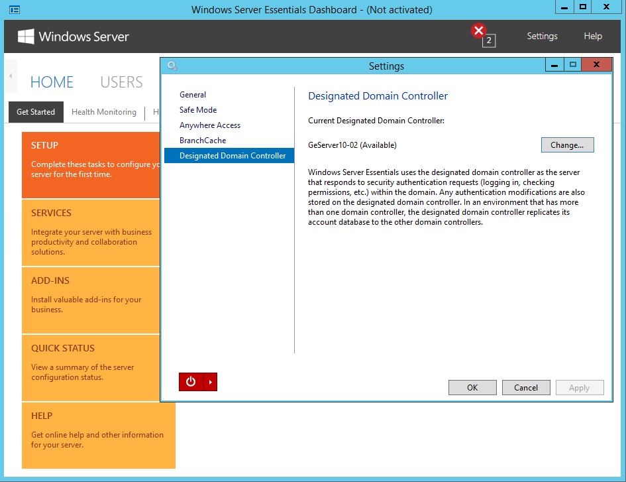Click the Change... button
626x482 pixels.
[567, 145]
